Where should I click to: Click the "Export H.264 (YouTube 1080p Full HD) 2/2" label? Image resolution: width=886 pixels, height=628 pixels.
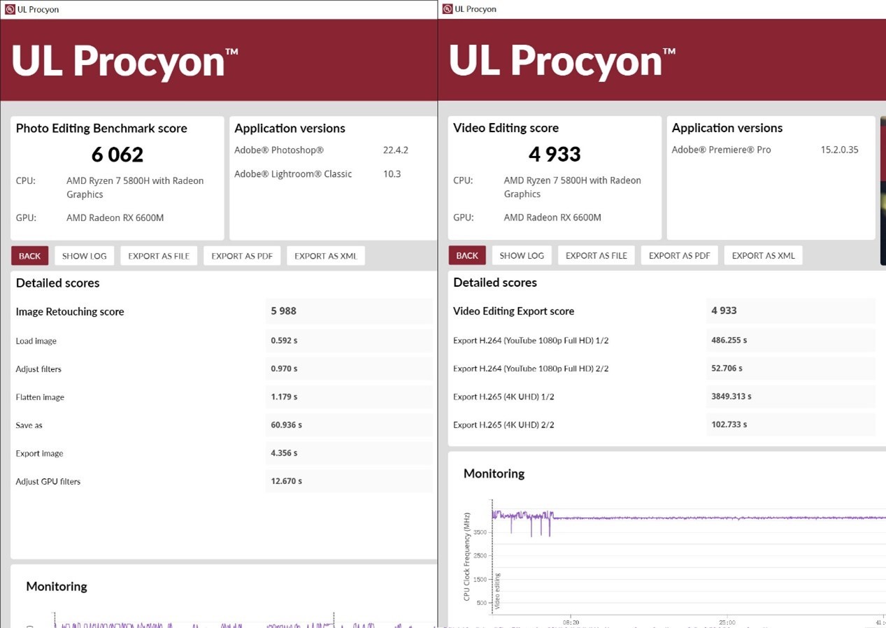pos(531,369)
